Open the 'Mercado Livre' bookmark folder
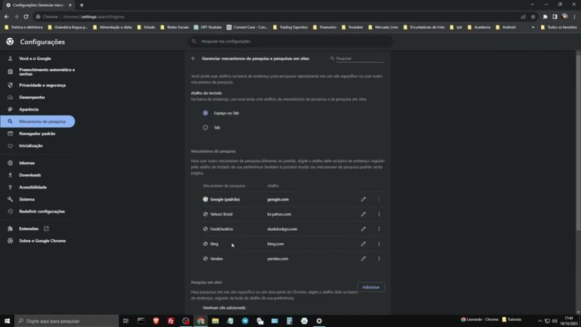The width and height of the screenshot is (581, 327). (383, 27)
